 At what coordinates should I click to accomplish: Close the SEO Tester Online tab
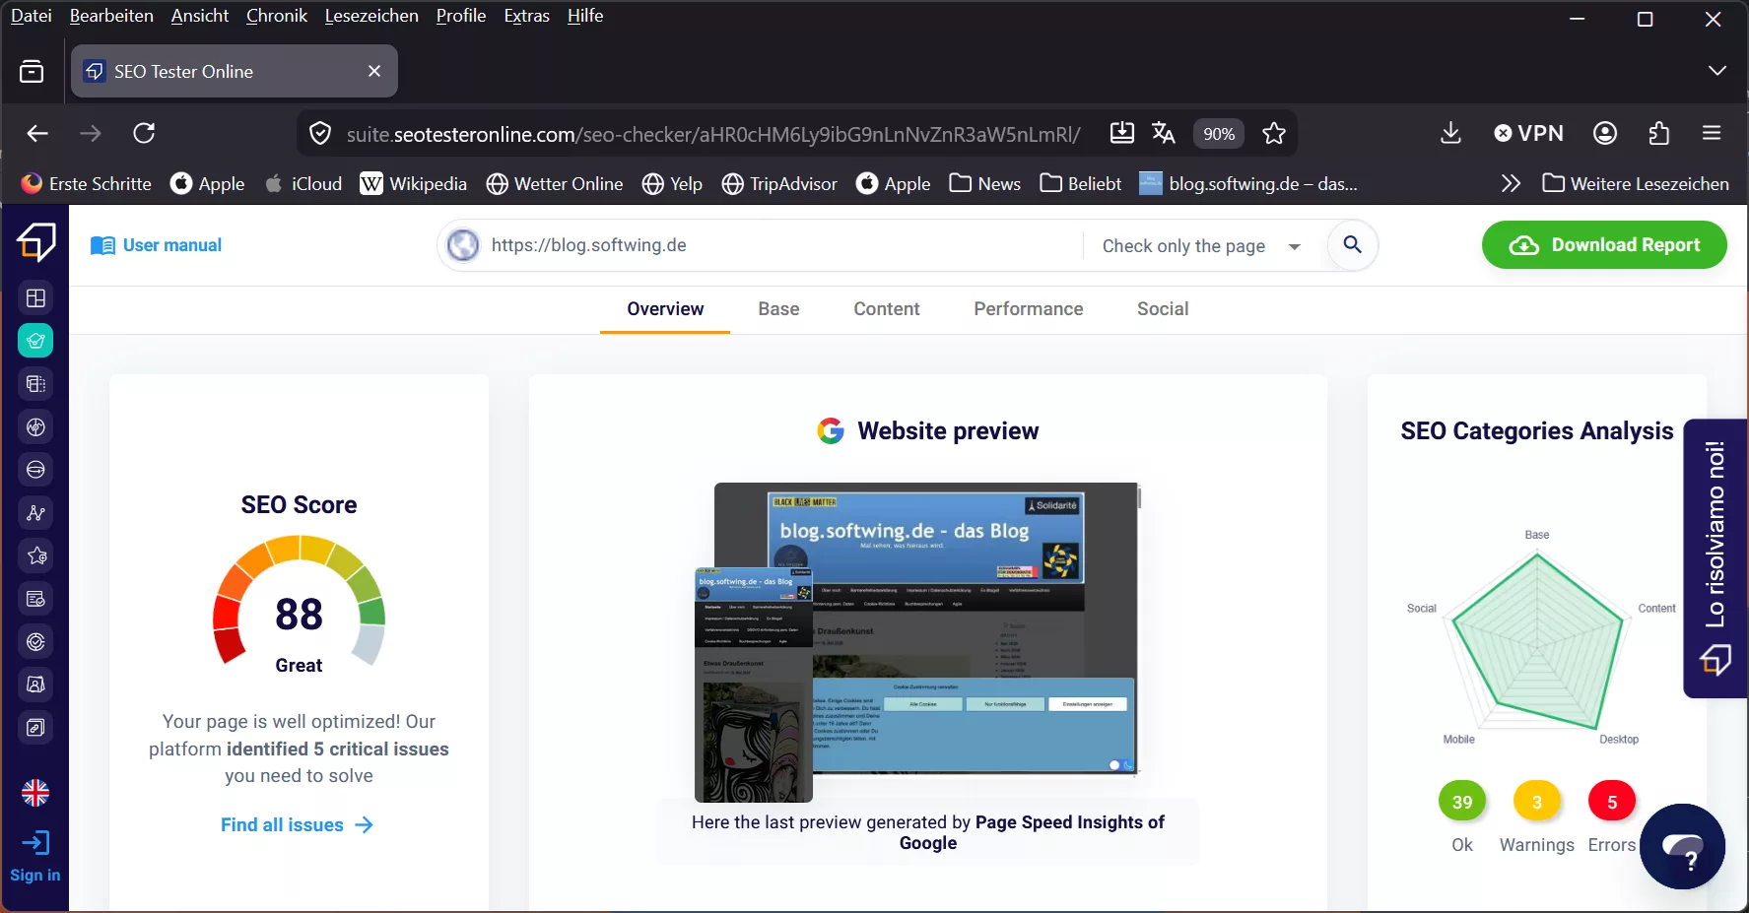coord(374,71)
